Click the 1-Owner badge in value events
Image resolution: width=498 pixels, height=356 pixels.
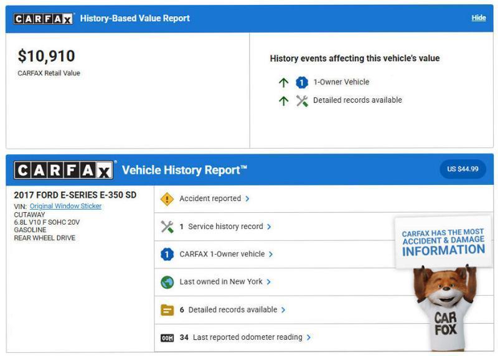302,82
